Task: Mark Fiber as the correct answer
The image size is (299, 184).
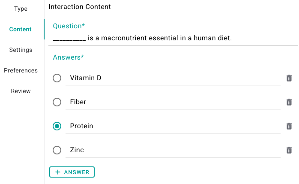Action: (x=57, y=102)
